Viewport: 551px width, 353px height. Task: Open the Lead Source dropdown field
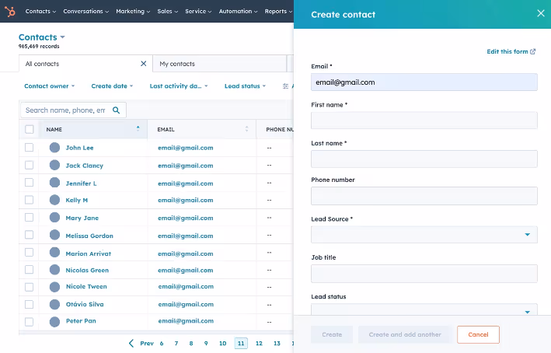click(x=424, y=235)
